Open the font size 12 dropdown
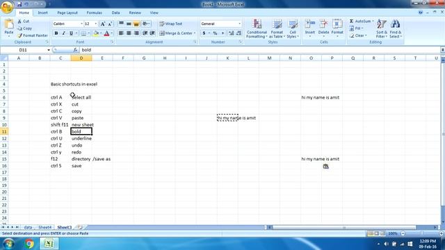The height and width of the screenshot is (250, 445). [96, 24]
